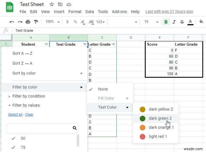Click Last edit was 21 hours ago
Viewport: 206px width, 152px height.
pos(169,11)
